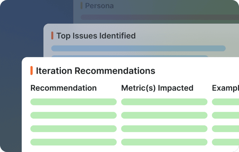Select the fourth green bar under Recommendation

coord(73,142)
